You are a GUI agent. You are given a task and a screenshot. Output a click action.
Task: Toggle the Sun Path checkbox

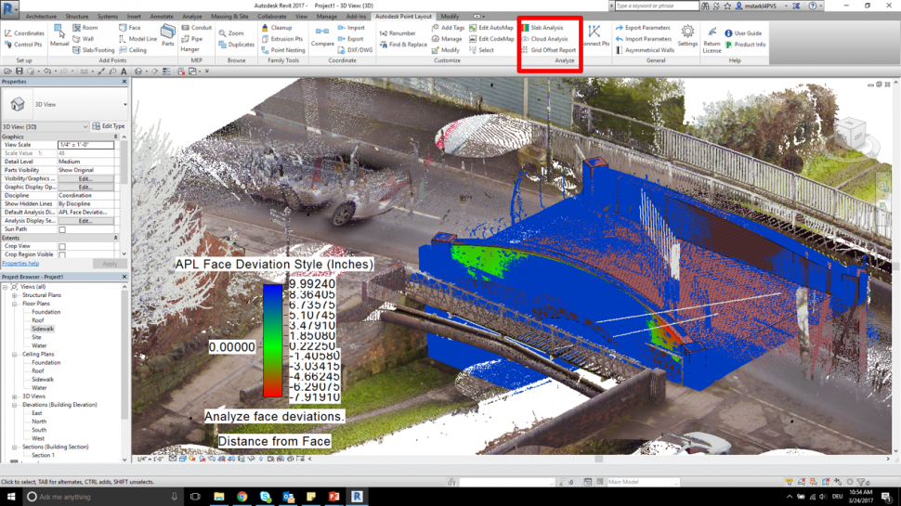pos(62,229)
